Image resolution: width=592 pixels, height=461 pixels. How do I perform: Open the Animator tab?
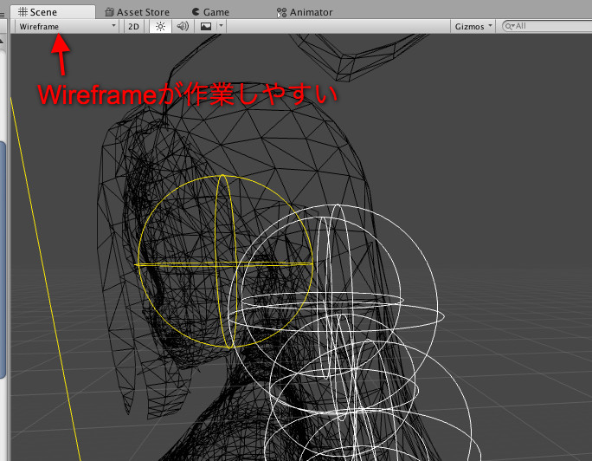pos(305,12)
